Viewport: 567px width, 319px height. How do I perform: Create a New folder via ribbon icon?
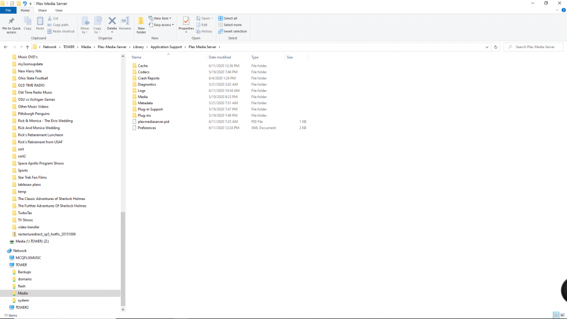(x=141, y=21)
